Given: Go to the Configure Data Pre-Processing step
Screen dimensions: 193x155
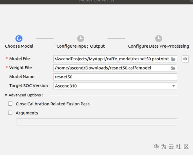Looking at the screenshot, I should 159,46.
